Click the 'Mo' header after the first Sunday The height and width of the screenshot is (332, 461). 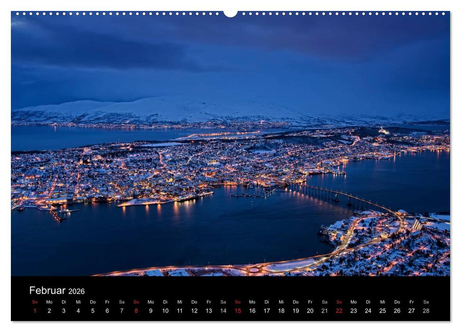pyautogui.click(x=50, y=302)
